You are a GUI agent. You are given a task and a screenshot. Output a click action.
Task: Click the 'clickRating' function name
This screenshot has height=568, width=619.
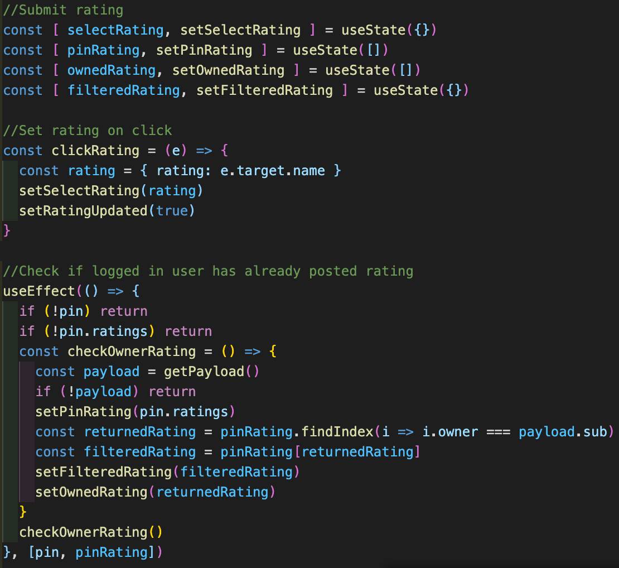point(95,151)
